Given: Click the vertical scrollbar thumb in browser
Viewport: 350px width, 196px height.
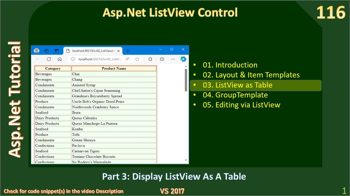Looking at the screenshot, I should 186,80.
